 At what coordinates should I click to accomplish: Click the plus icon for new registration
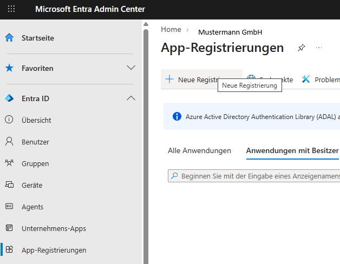(169, 79)
